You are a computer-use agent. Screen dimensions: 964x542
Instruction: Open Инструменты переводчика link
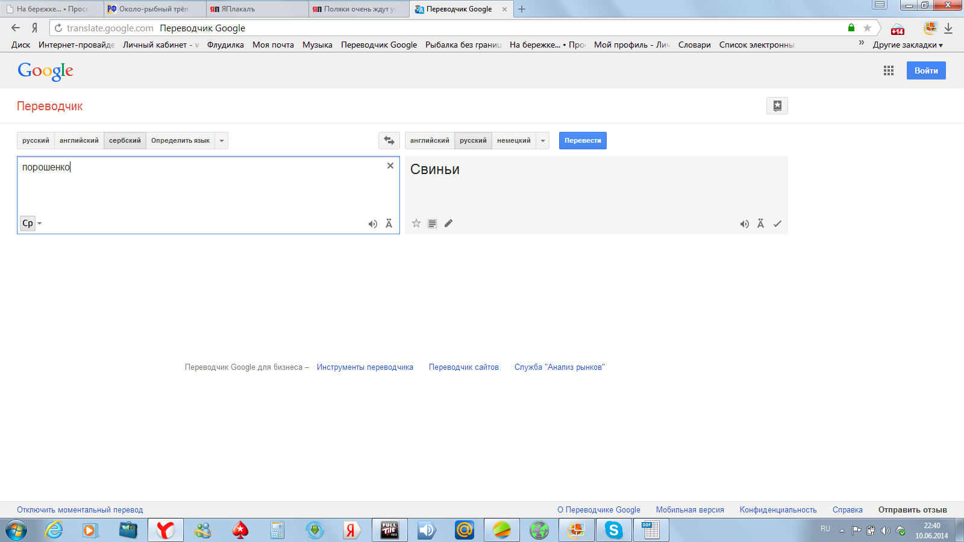(x=365, y=367)
